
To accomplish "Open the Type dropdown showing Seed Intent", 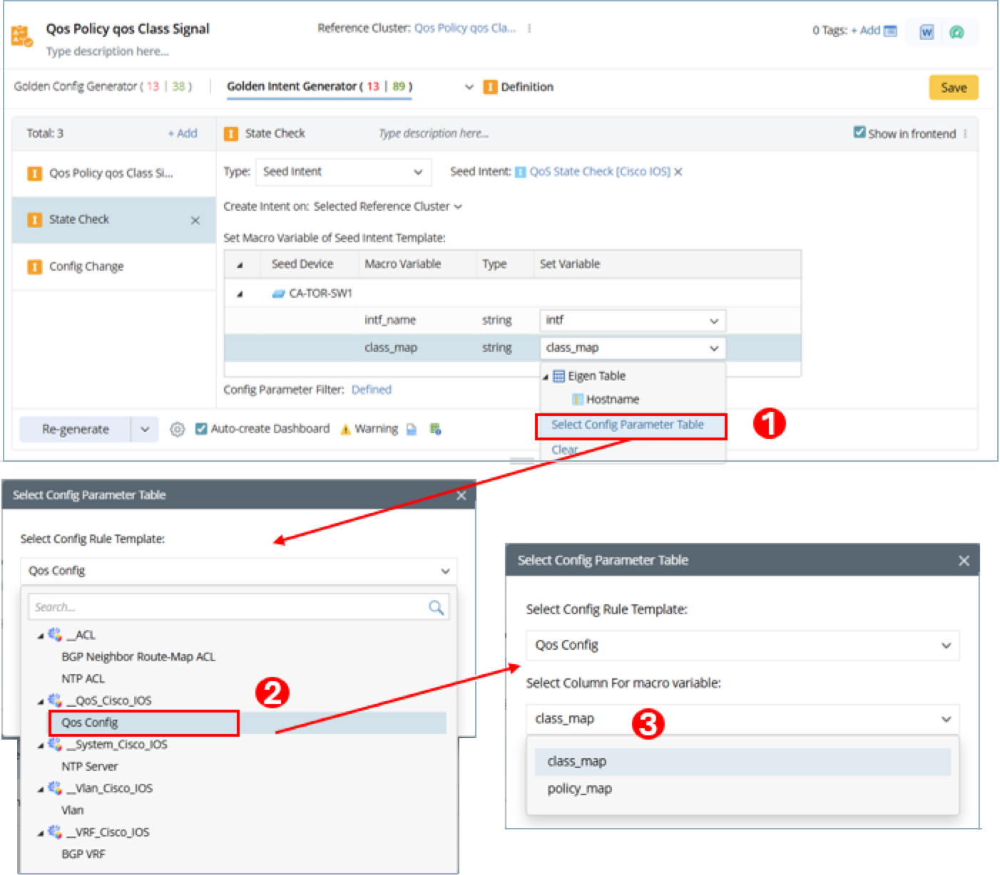I will 344,172.
